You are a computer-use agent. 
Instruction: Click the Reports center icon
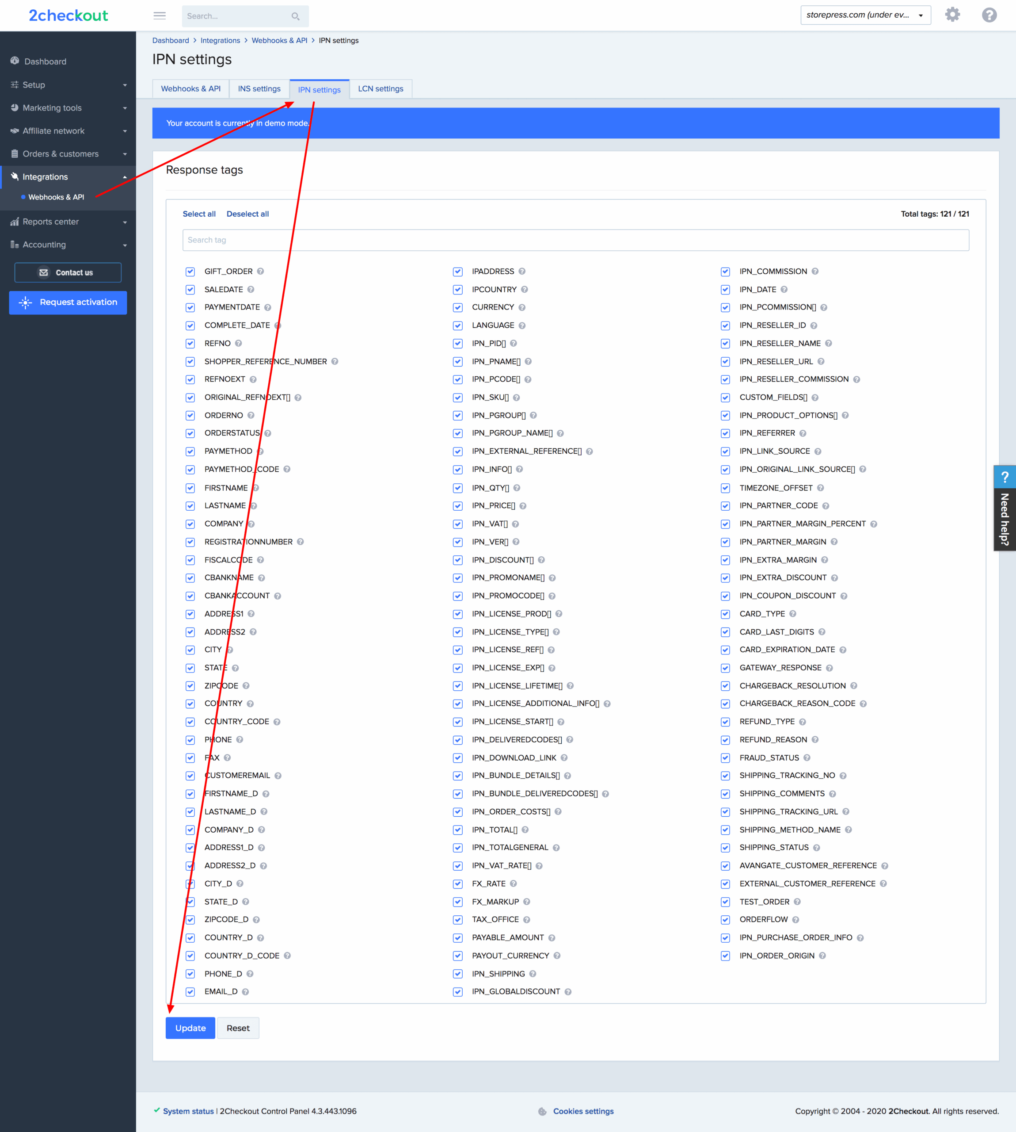click(x=15, y=222)
